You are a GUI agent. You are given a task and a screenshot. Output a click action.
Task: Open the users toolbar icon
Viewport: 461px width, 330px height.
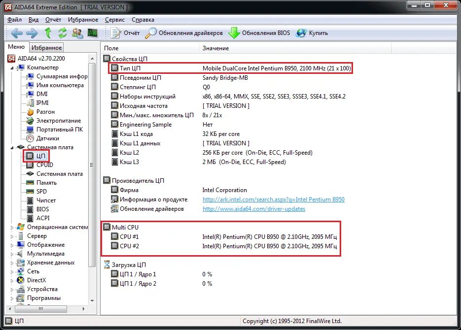(77, 33)
